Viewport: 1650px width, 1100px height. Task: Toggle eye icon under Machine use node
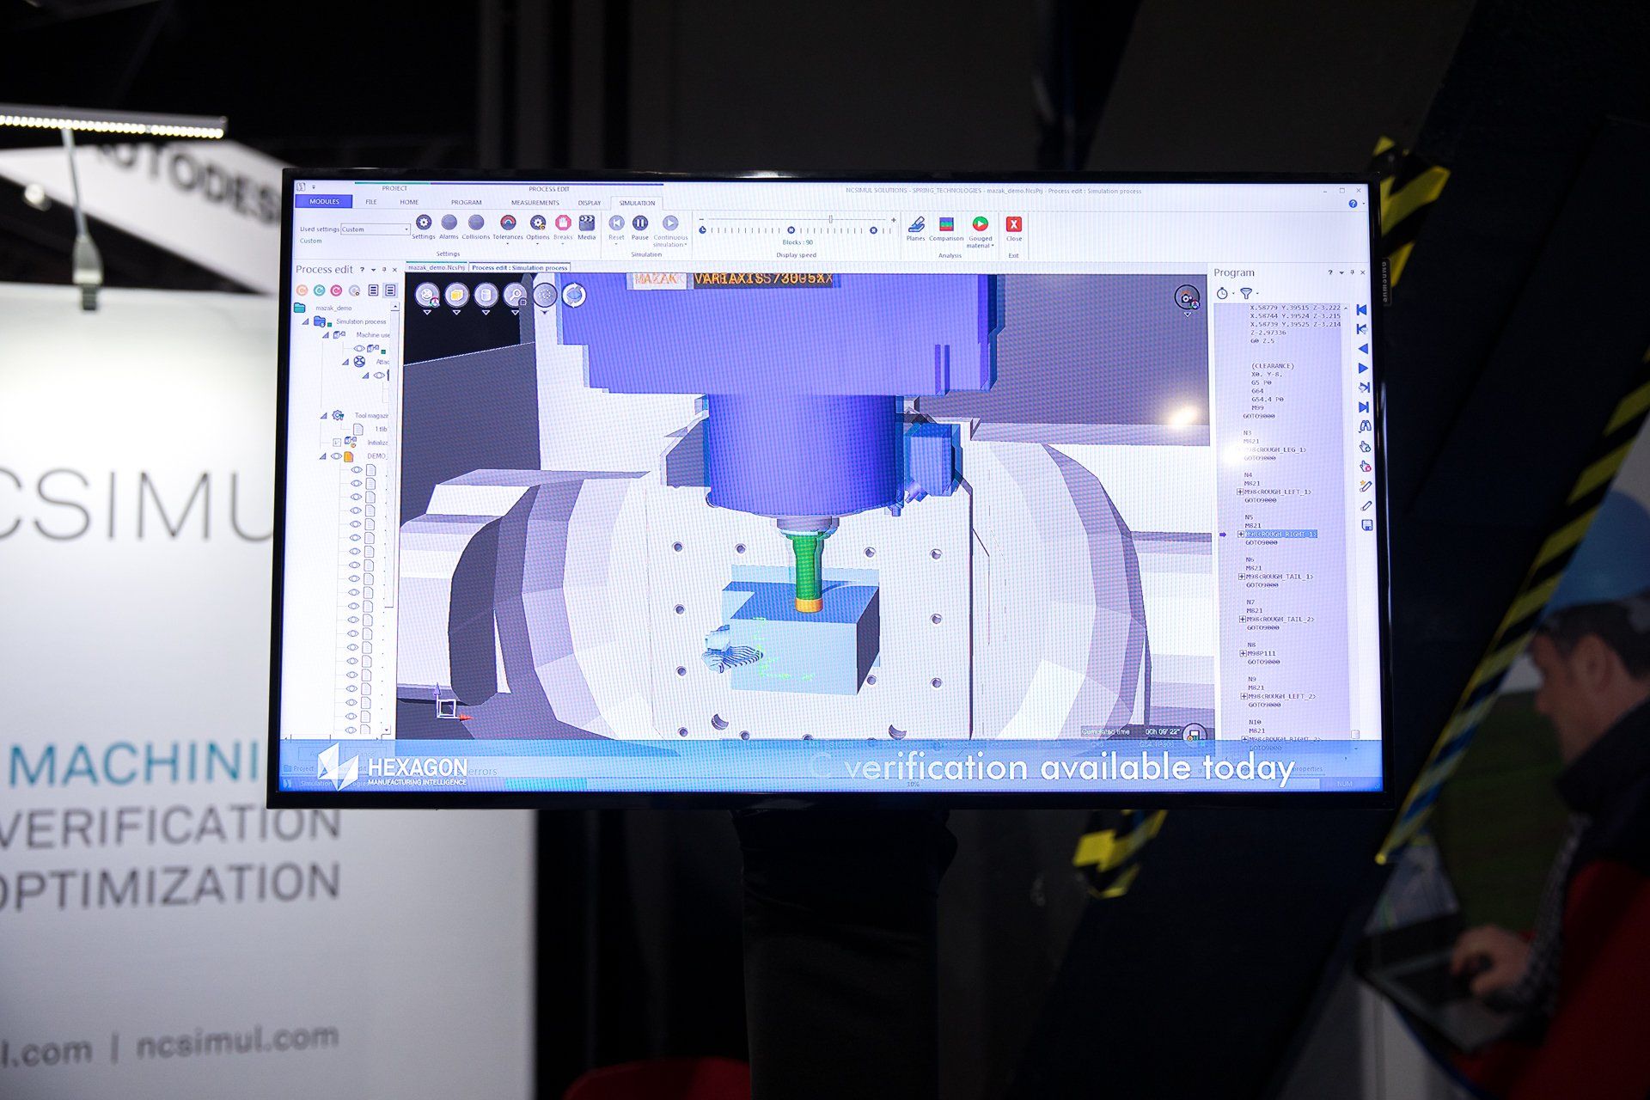(x=359, y=349)
